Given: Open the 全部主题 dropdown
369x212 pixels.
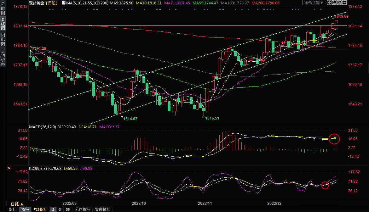Looking at the screenshot, I should (313, 3).
